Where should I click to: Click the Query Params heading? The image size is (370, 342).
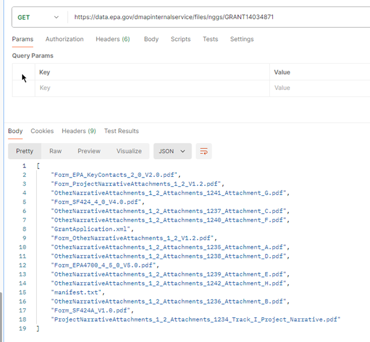coord(33,56)
